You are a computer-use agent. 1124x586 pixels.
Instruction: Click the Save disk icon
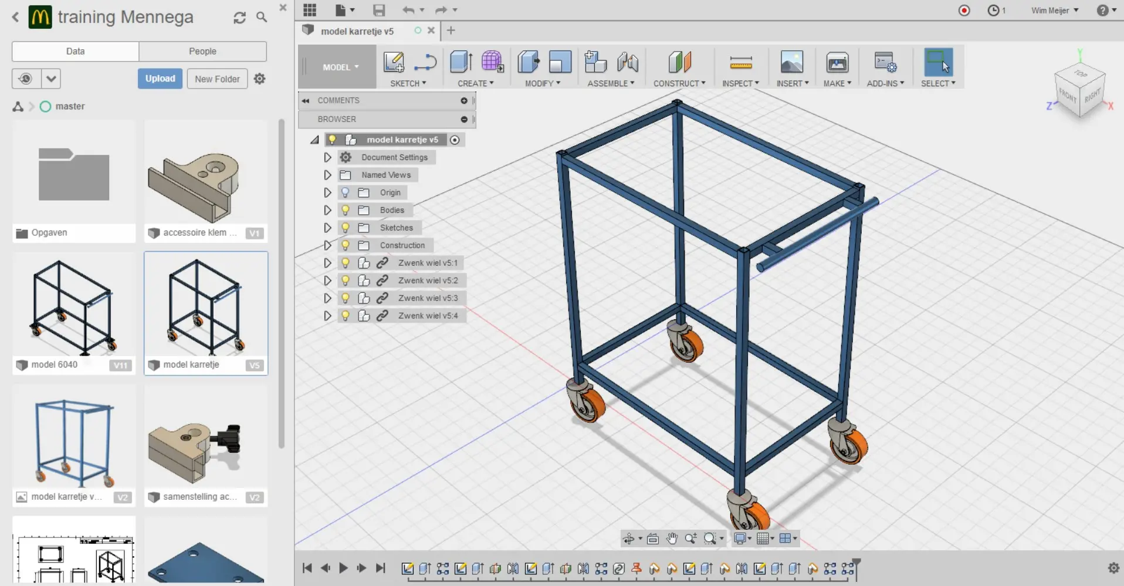pyautogui.click(x=379, y=10)
